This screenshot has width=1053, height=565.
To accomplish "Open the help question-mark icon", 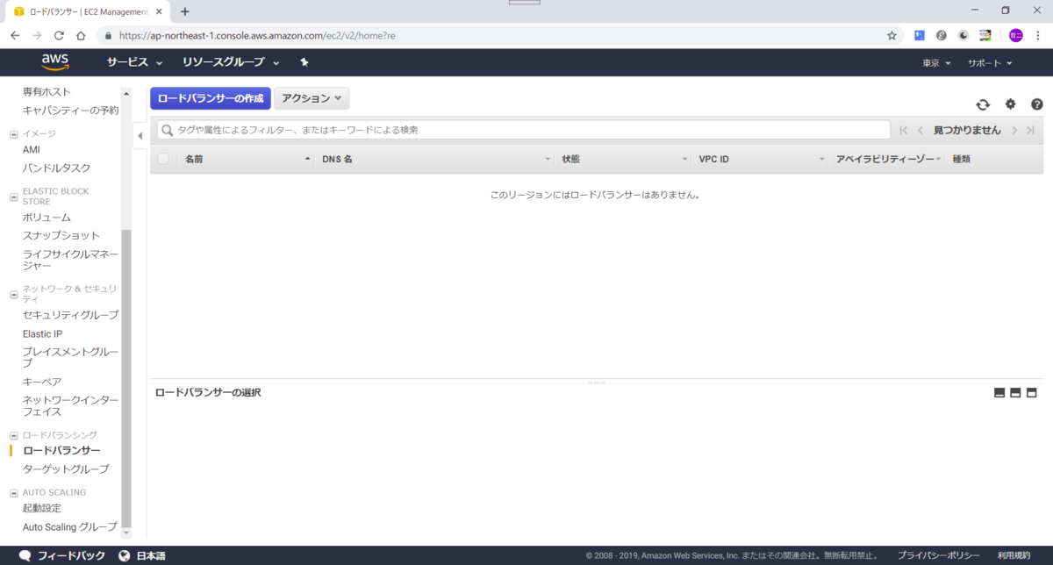I will coord(1037,104).
